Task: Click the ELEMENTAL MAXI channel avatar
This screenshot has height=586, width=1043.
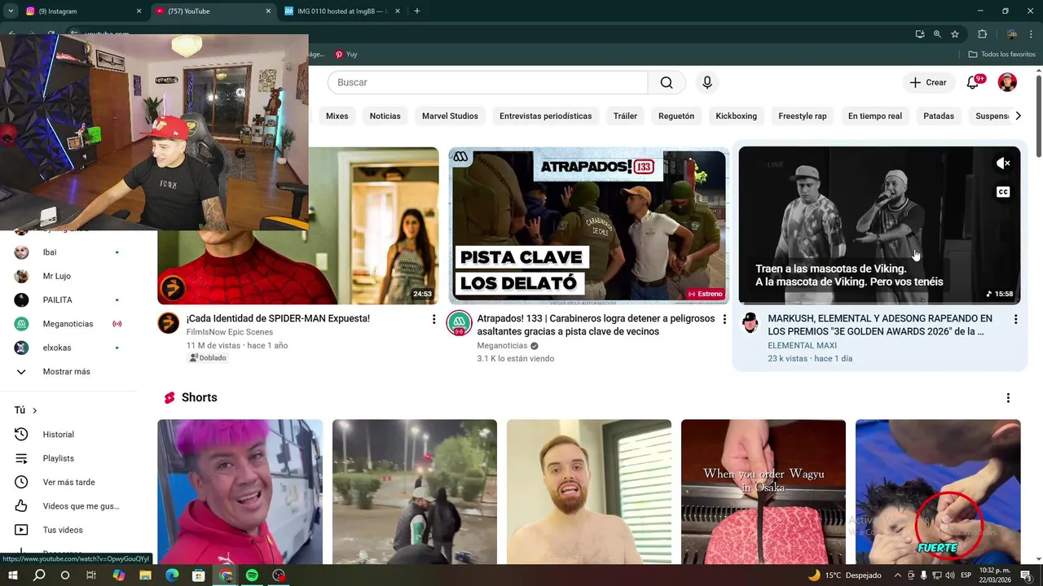Action: (x=750, y=323)
